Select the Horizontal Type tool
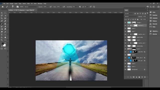The image size is (160, 90). 2,35
